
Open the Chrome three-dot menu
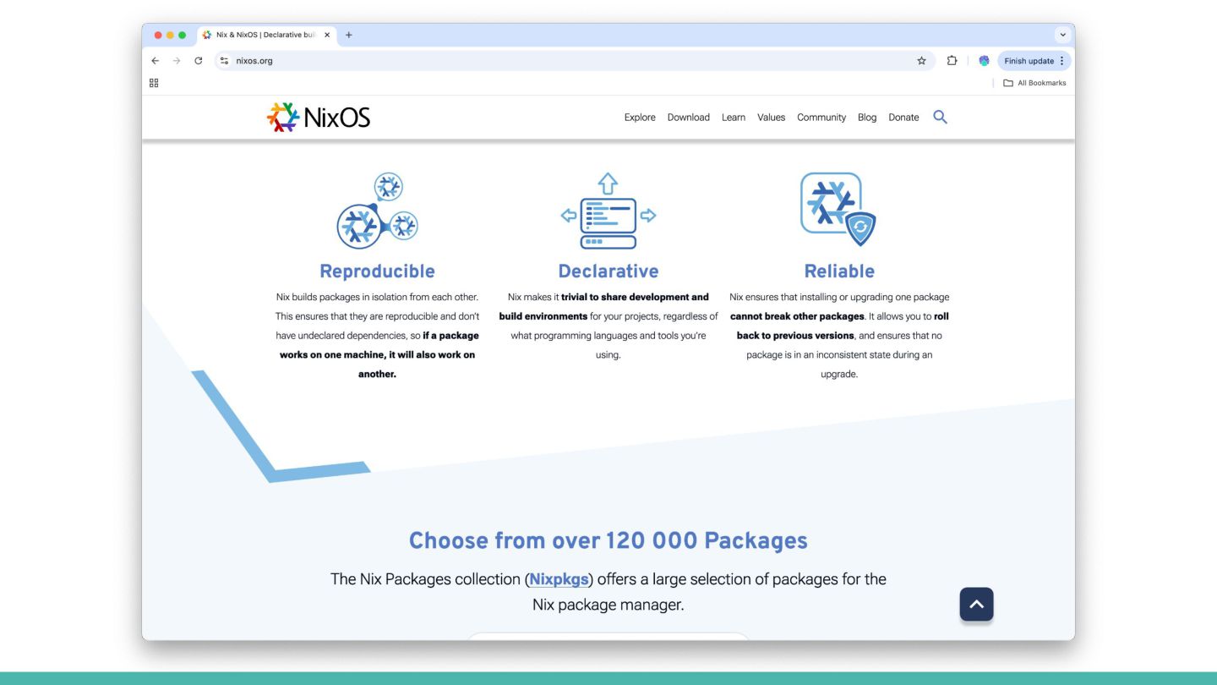point(1062,61)
